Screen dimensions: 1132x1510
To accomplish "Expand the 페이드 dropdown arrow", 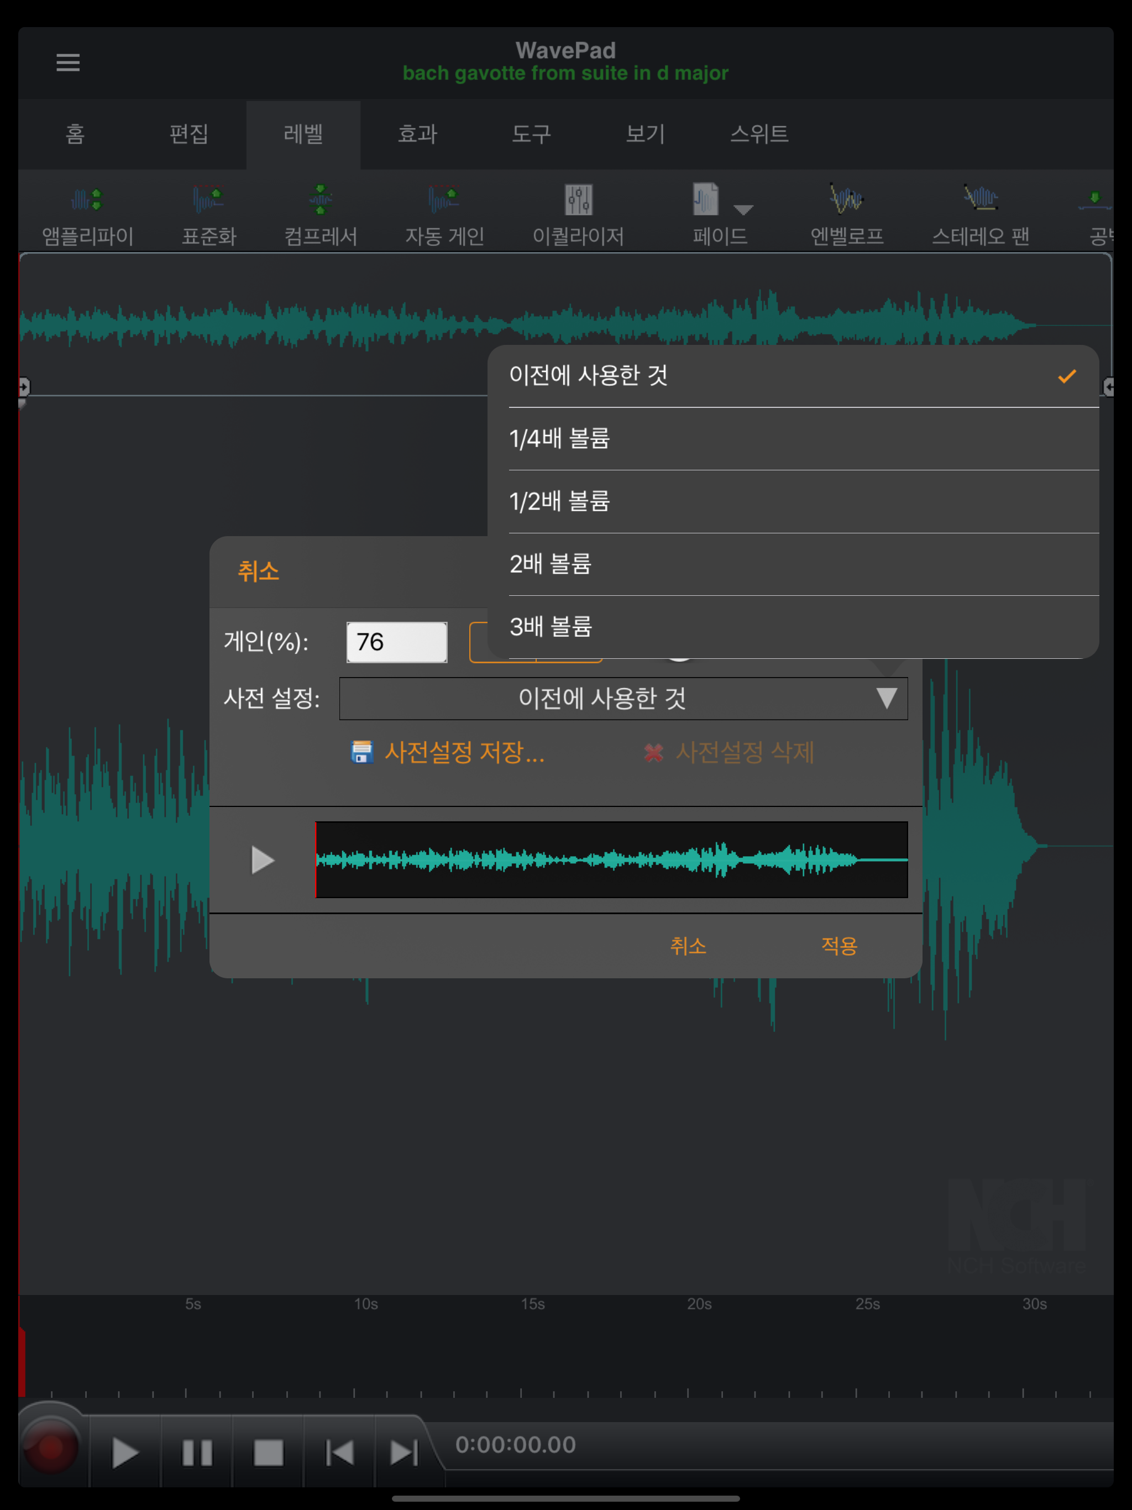I will [x=743, y=209].
